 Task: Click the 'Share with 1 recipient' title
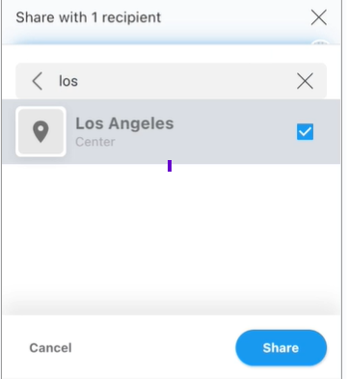89,17
